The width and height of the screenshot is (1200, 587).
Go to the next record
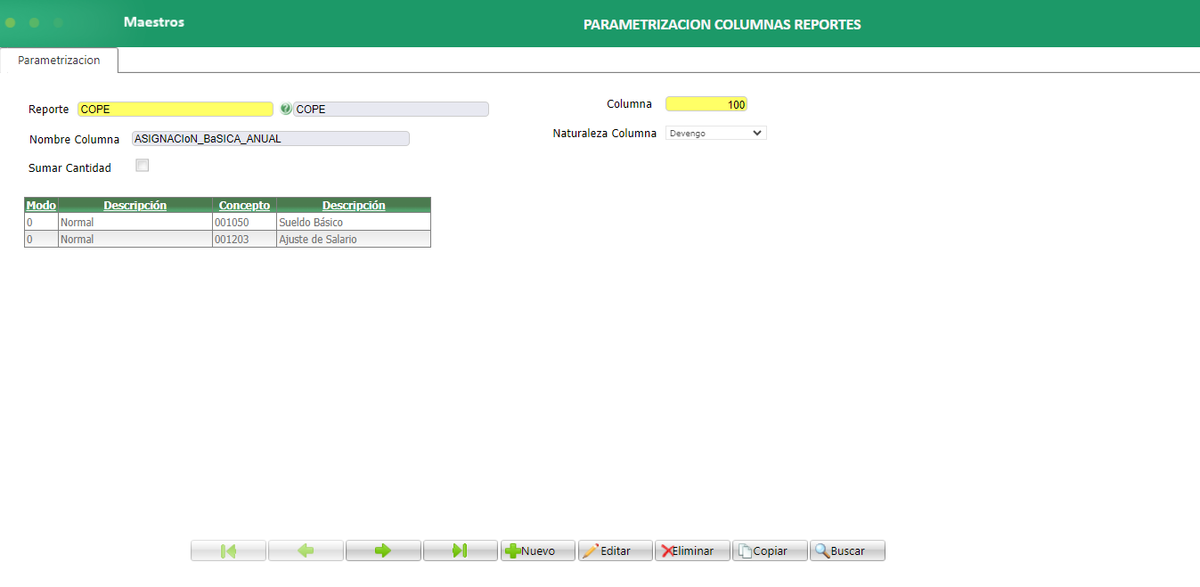pos(383,550)
